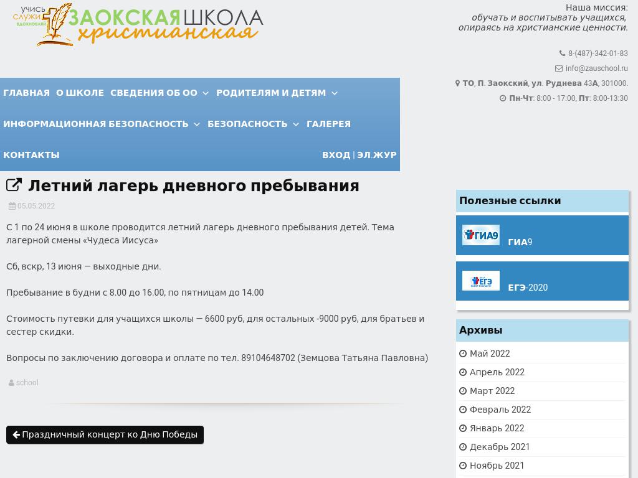Open the Март 2022 archive
This screenshot has width=638, height=478.
coord(492,391)
